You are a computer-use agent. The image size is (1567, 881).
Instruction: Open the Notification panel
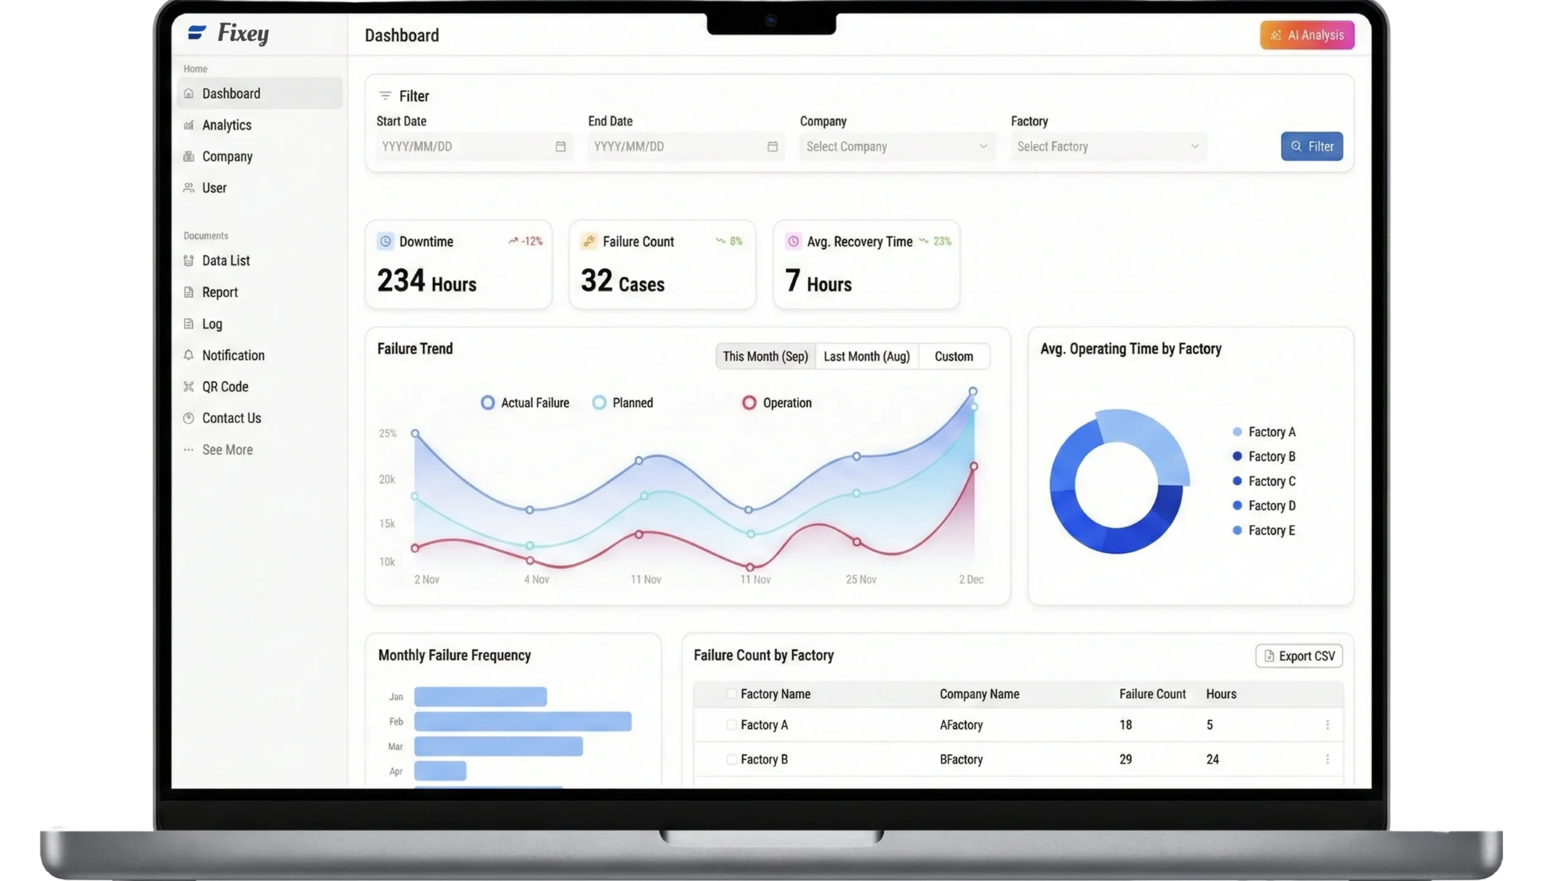233,355
